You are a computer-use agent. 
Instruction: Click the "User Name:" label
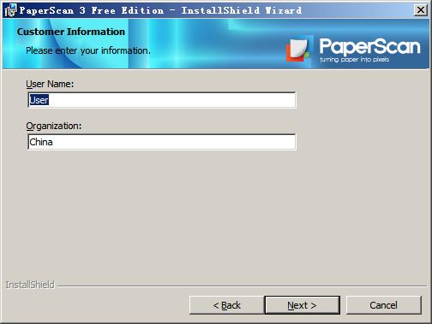[50, 84]
